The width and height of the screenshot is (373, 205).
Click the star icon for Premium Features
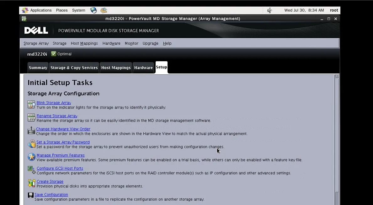pyautogui.click(x=31, y=157)
